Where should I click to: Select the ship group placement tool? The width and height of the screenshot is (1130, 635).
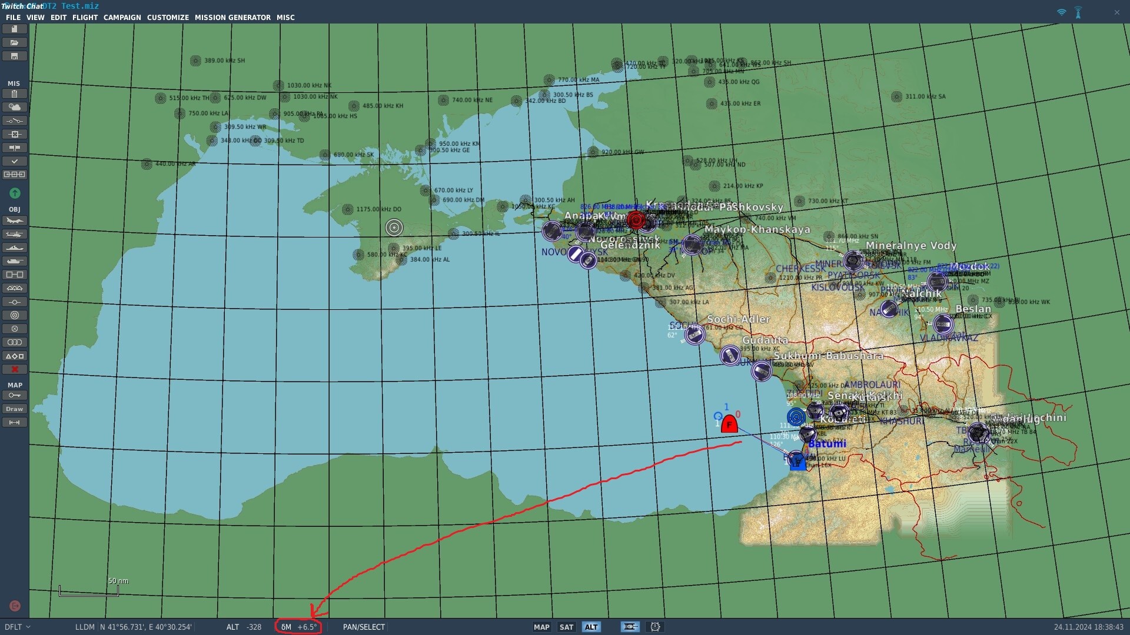point(15,248)
